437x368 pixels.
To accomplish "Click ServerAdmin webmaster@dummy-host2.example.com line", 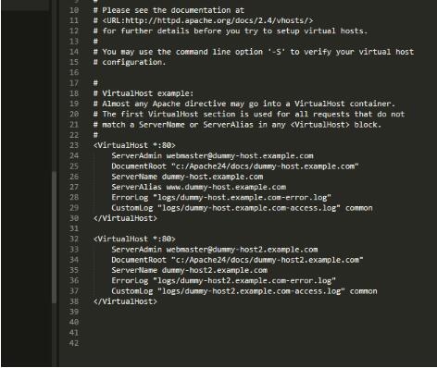I will pyautogui.click(x=215, y=250).
